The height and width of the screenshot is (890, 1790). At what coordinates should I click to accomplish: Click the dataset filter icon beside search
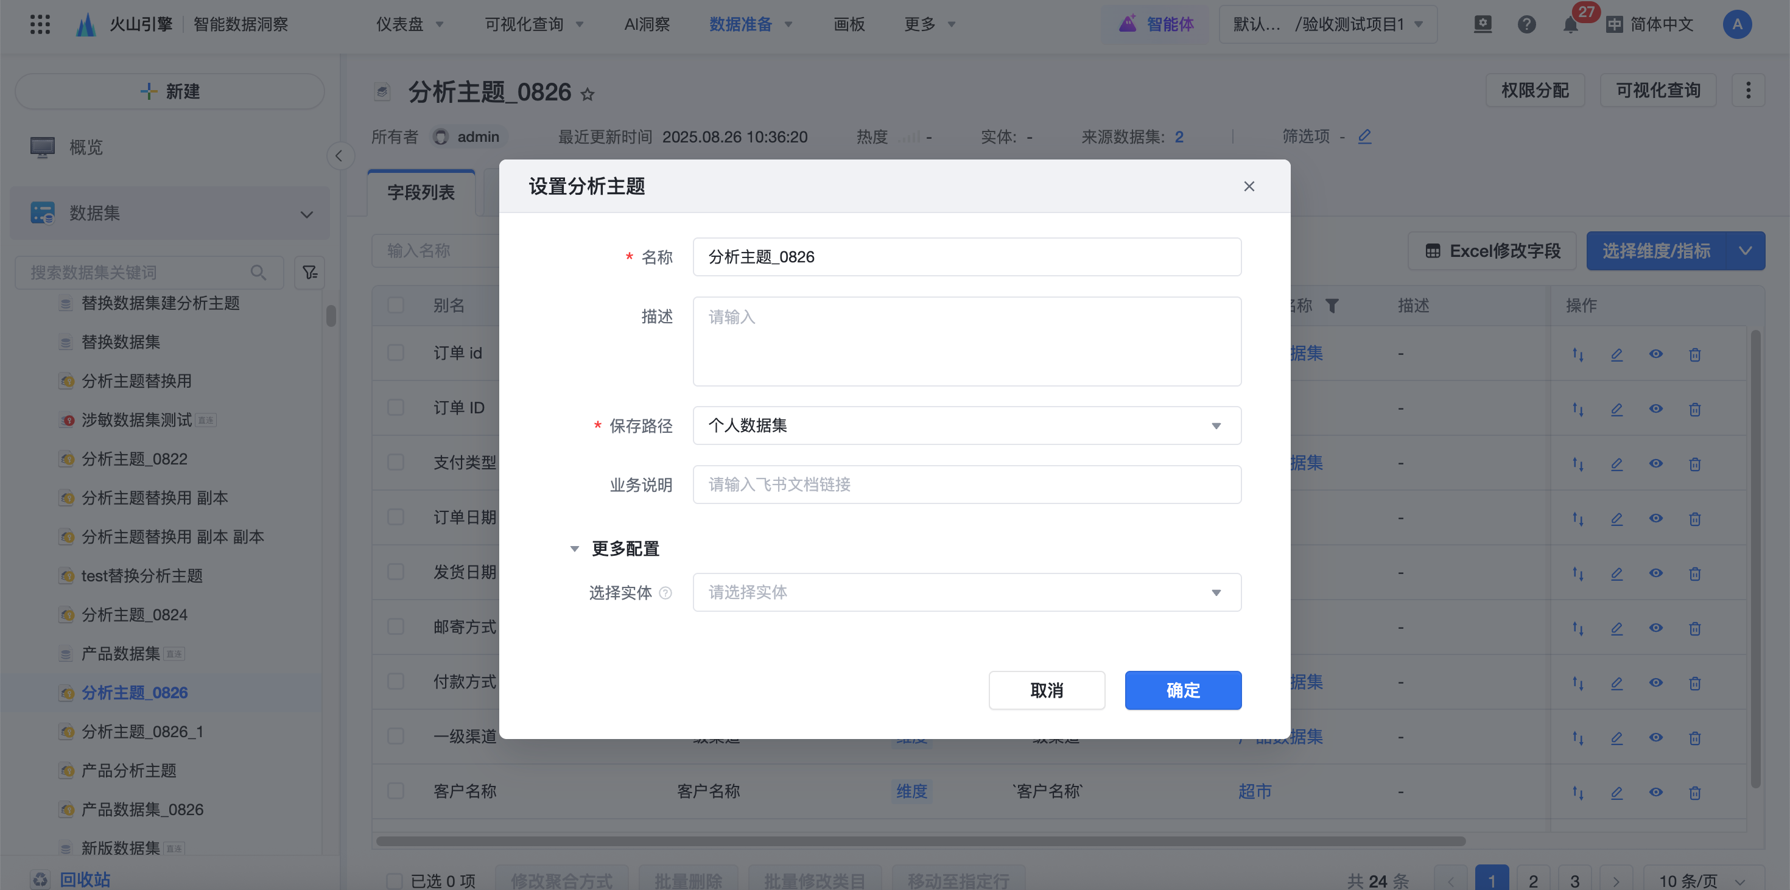point(309,272)
